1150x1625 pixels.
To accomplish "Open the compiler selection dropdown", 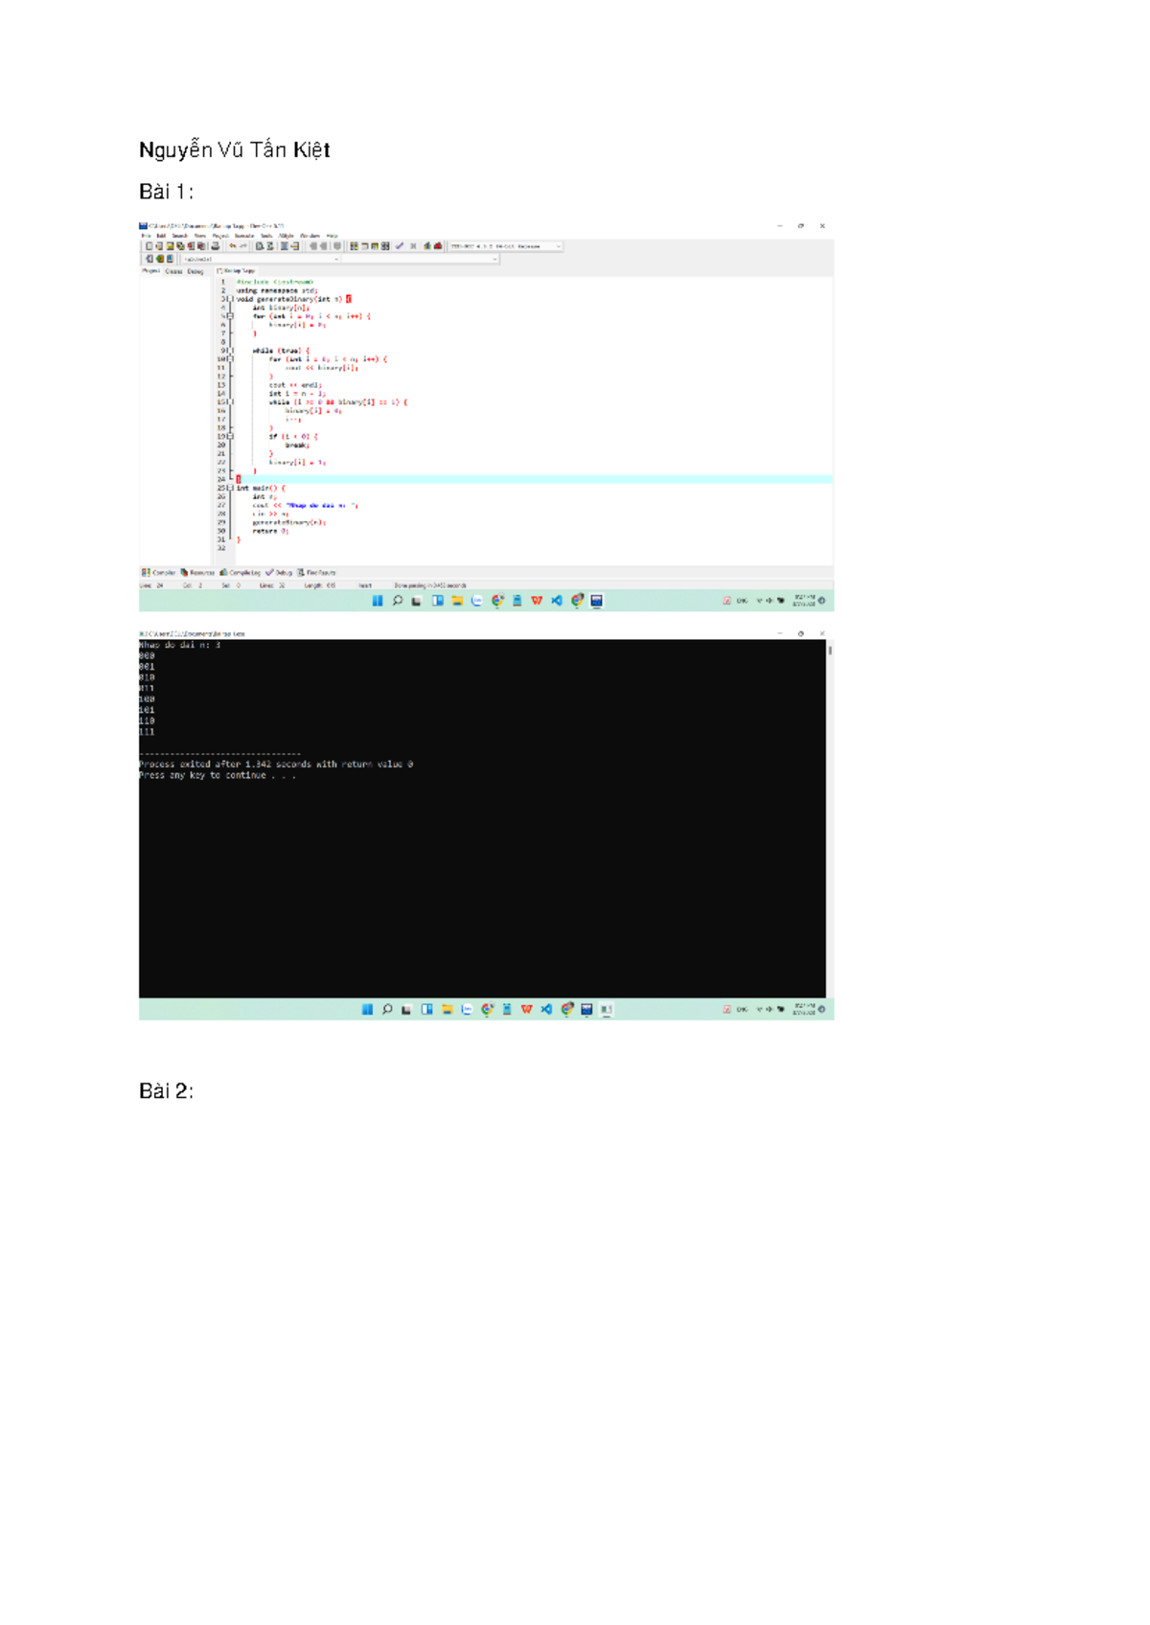I will (506, 246).
